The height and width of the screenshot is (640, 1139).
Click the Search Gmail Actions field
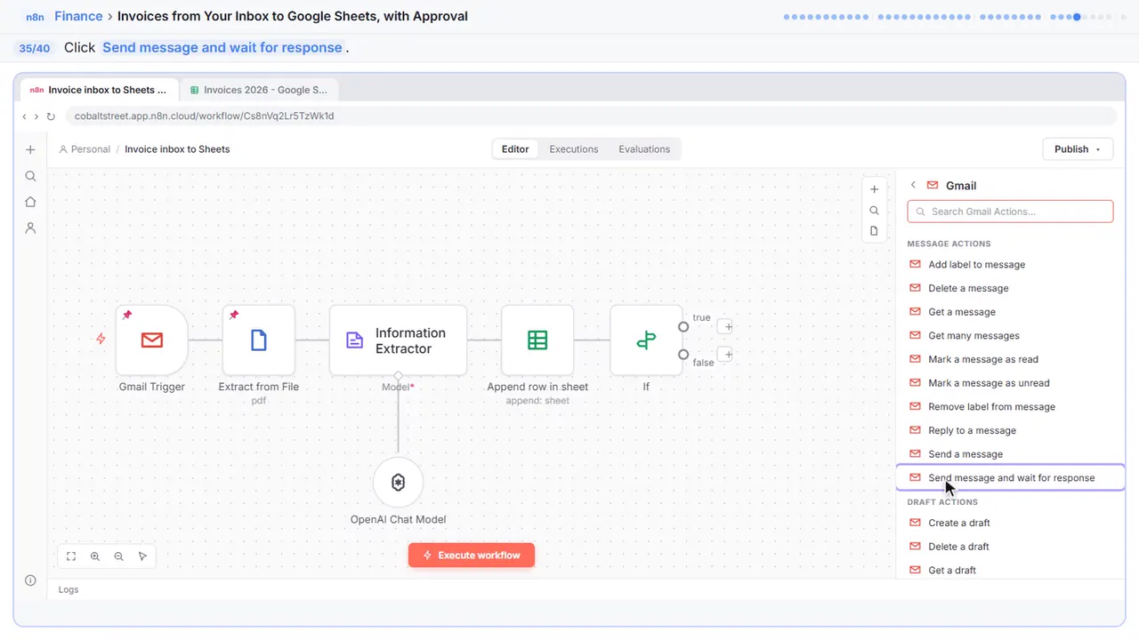1010,212
